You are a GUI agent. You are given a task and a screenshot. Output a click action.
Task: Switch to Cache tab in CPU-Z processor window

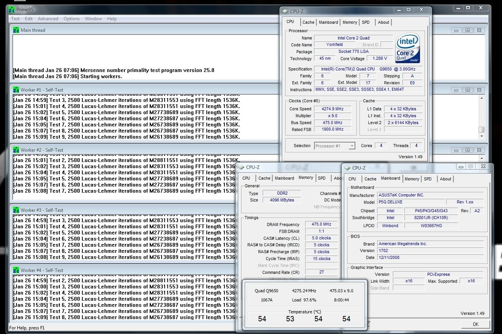[308, 22]
